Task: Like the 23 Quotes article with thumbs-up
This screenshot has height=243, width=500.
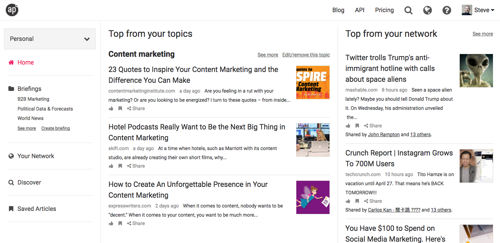Action: click(x=111, y=108)
